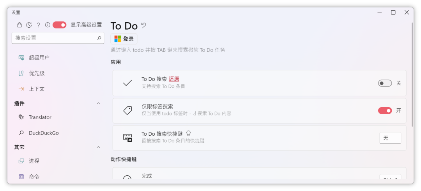This screenshot has width=421, height=191.
Task: Click the question mark help icon
Action: click(38, 25)
